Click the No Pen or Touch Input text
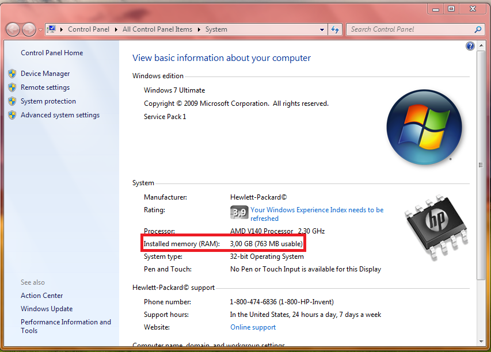Image resolution: width=491 pixels, height=352 pixels. [x=305, y=269]
